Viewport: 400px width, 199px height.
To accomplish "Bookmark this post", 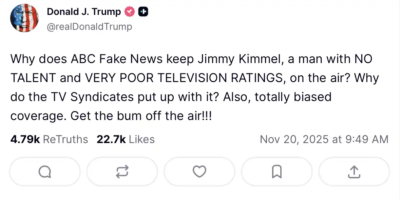I will pyautogui.click(x=277, y=172).
